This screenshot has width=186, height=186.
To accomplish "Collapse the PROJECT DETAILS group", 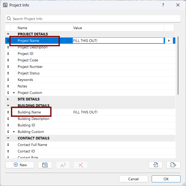I will click(x=8, y=34).
